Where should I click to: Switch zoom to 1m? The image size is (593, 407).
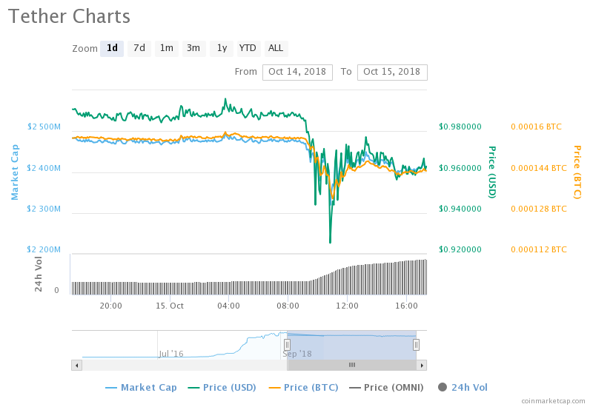[x=166, y=48]
